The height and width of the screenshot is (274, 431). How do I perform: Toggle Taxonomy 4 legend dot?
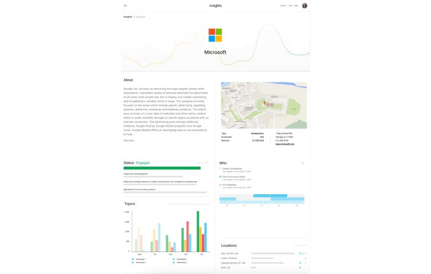[x=174, y=263]
